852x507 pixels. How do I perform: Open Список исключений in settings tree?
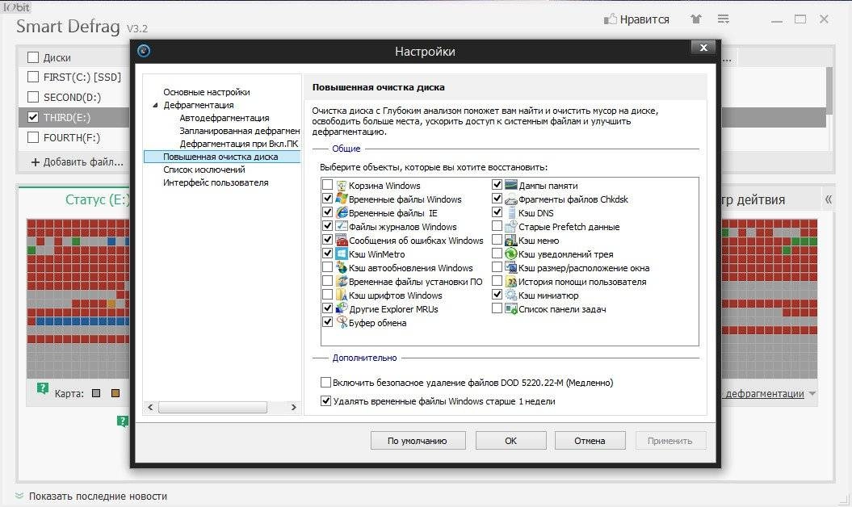pyautogui.click(x=204, y=170)
